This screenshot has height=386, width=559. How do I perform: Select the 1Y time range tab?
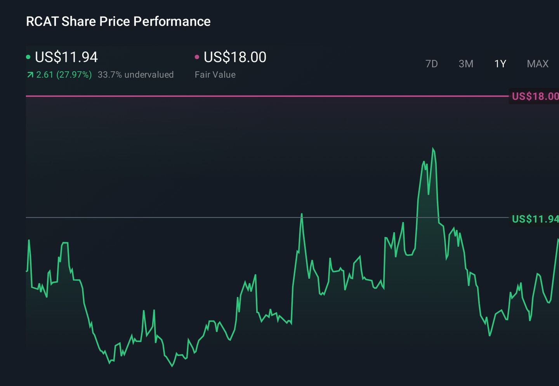pyautogui.click(x=500, y=64)
